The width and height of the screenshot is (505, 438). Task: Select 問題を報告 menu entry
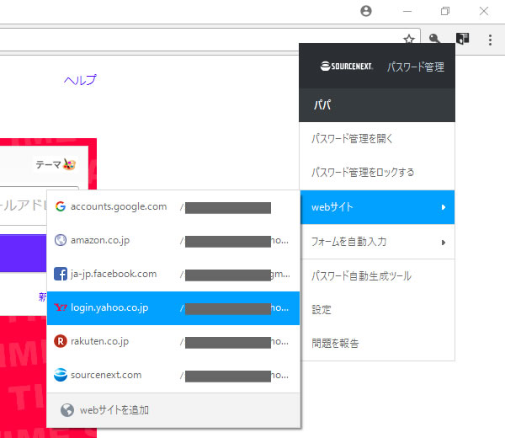tap(377, 344)
